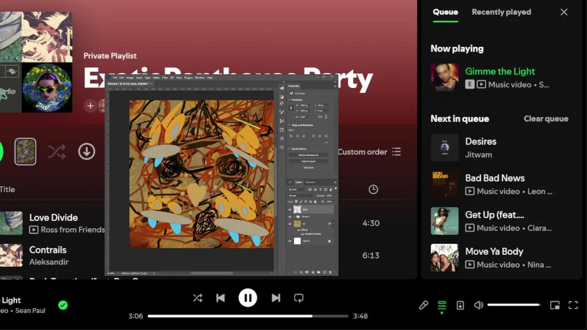587x330 pixels.
Task: Seek on the song progress bar
Action: [248, 316]
